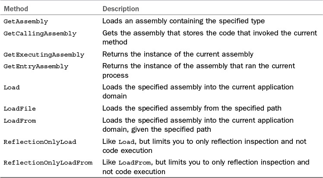Image resolution: width=323 pixels, height=178 pixels.
Task: Click the ReflectionOnlyLoad method entry
Action: click(x=38, y=142)
